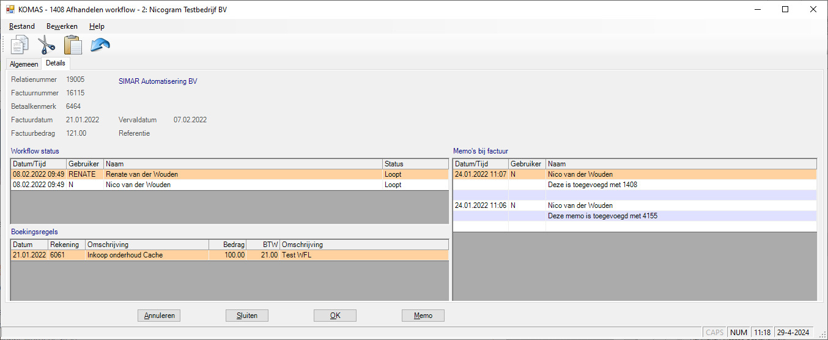Click the Rekening column header
Viewport: 828px width, 340px height.
(x=66, y=245)
